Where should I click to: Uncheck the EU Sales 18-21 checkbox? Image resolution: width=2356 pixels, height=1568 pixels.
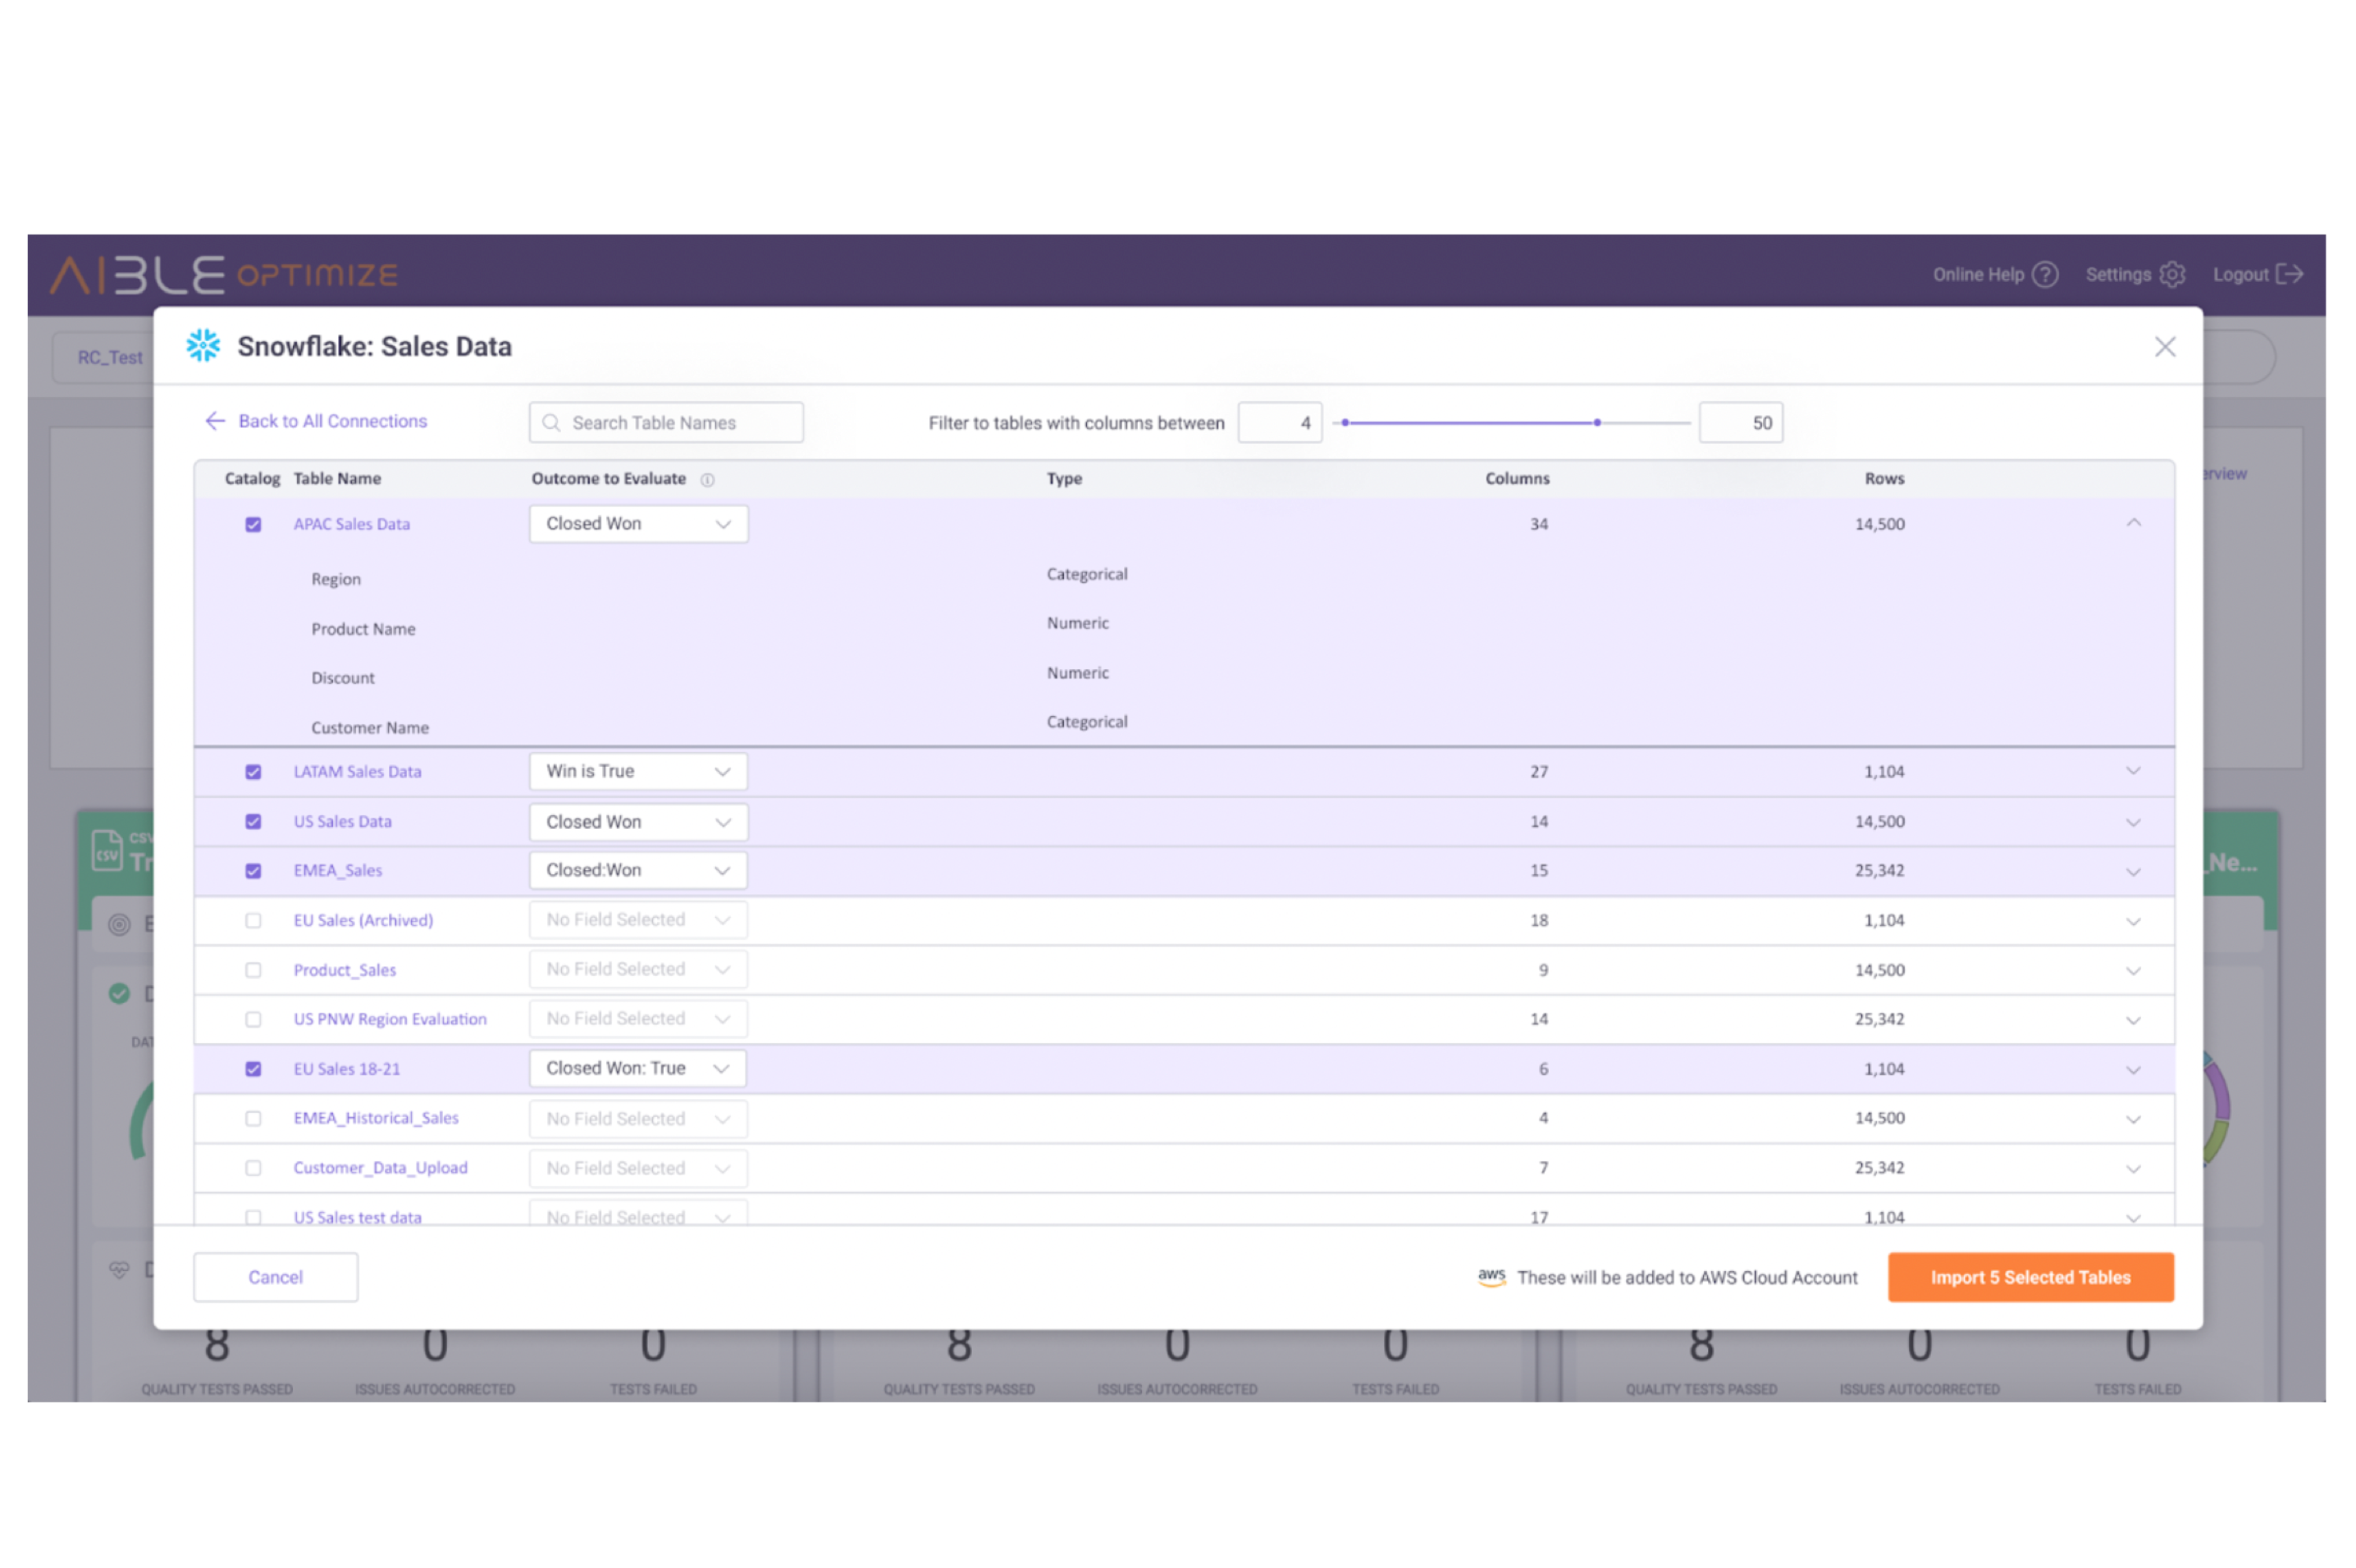[253, 1069]
